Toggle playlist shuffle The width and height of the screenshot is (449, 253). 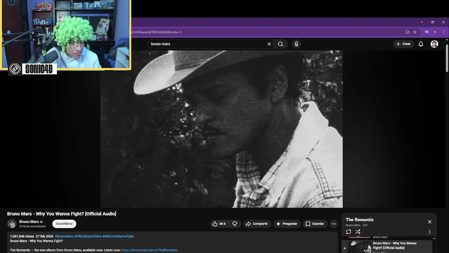tap(358, 232)
